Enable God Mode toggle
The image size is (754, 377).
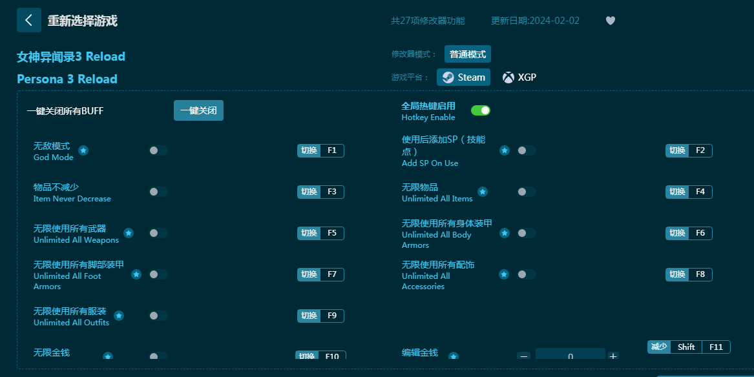click(x=158, y=150)
